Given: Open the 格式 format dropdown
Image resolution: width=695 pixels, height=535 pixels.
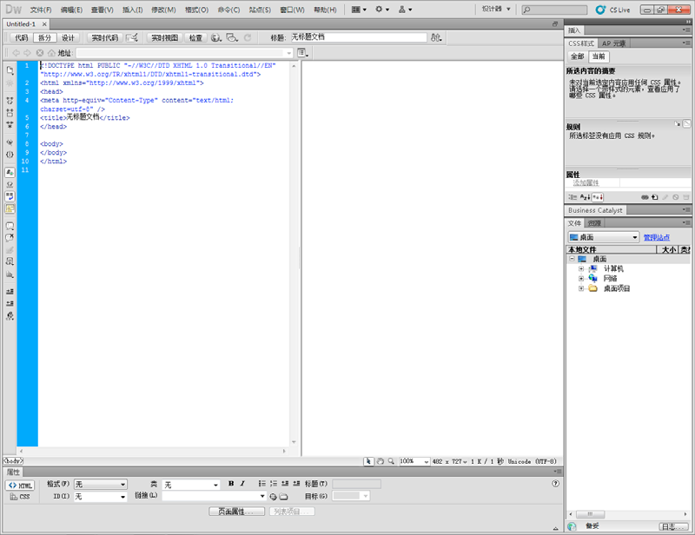Looking at the screenshot, I should pyautogui.click(x=100, y=485).
